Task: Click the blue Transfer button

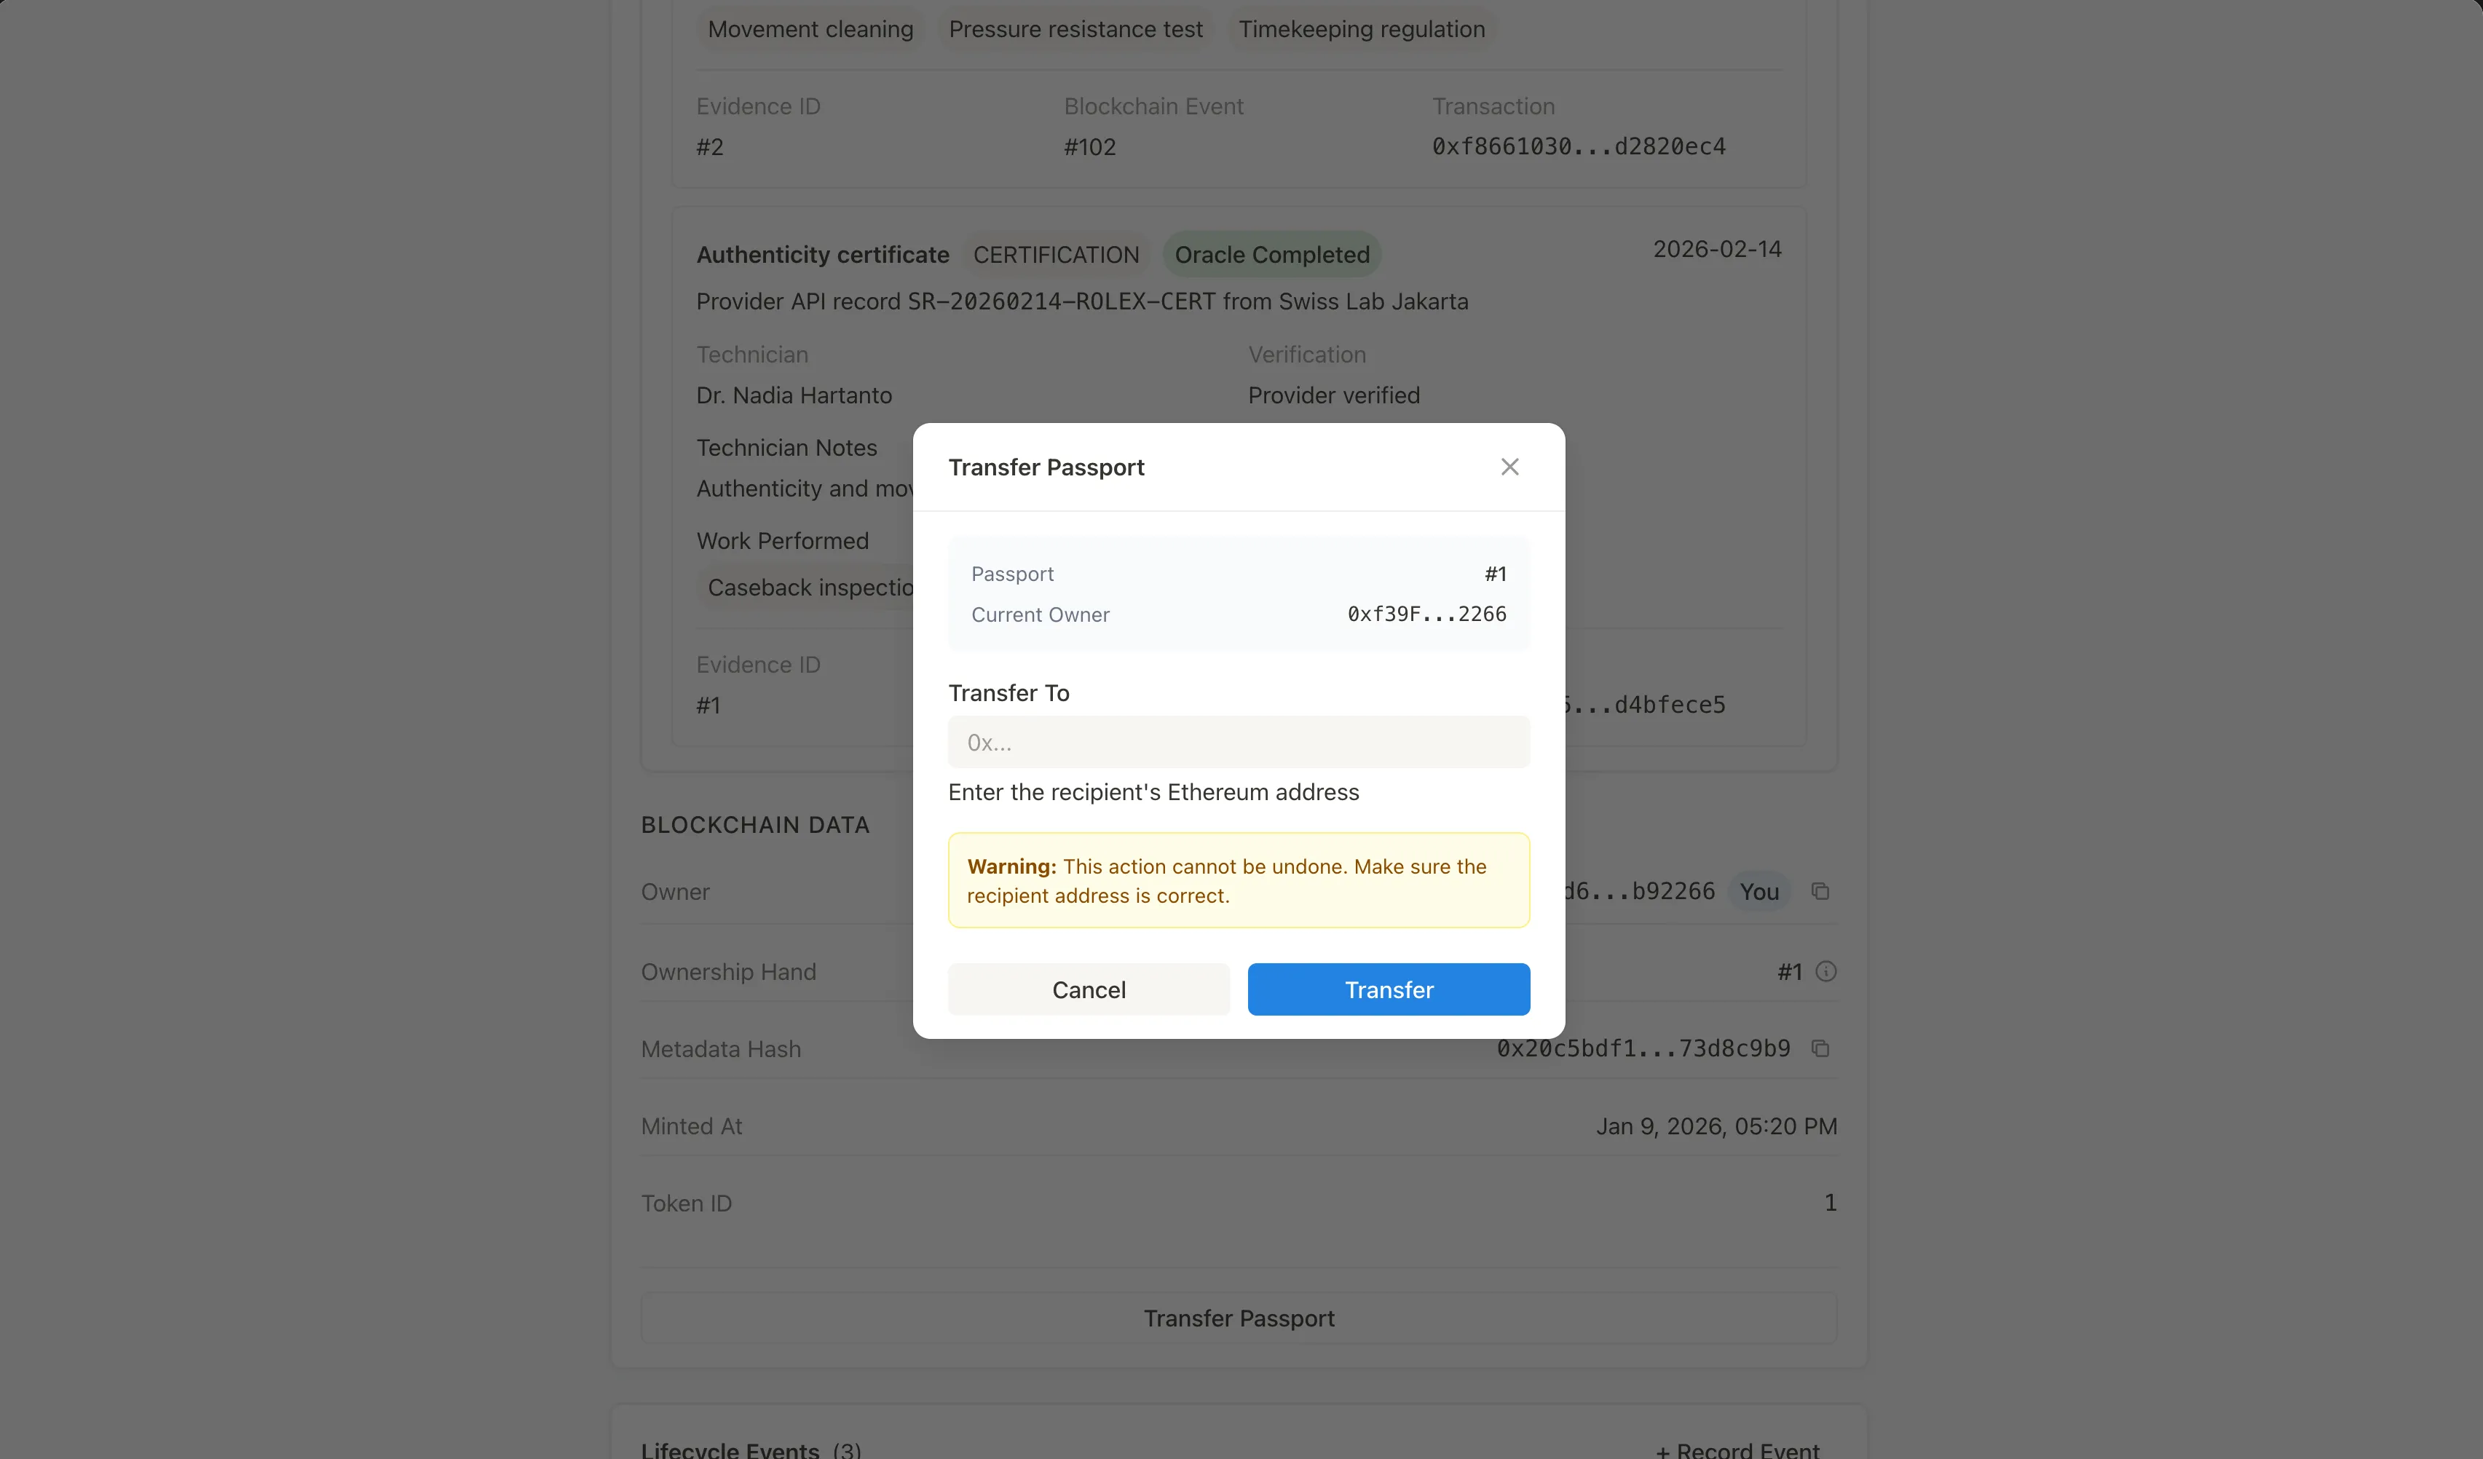Action: (1389, 989)
